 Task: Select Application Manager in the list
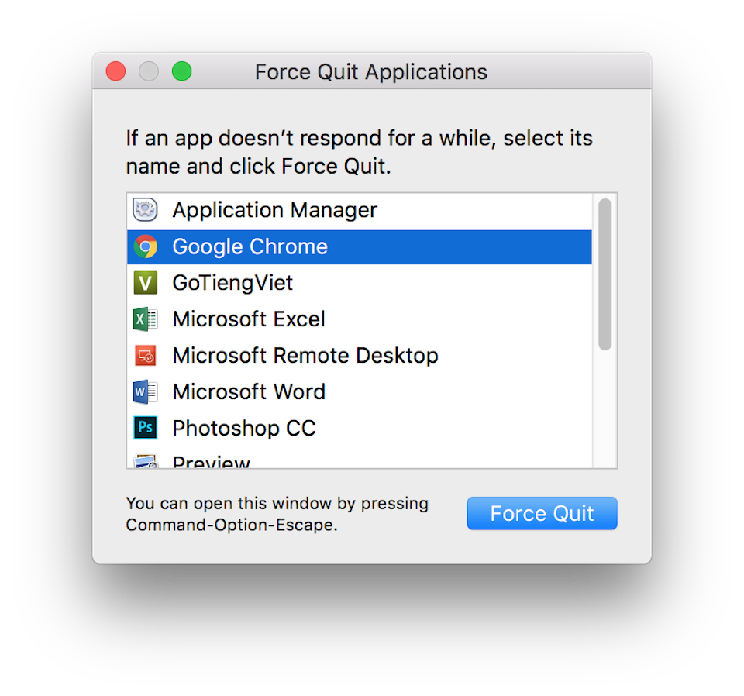(274, 210)
